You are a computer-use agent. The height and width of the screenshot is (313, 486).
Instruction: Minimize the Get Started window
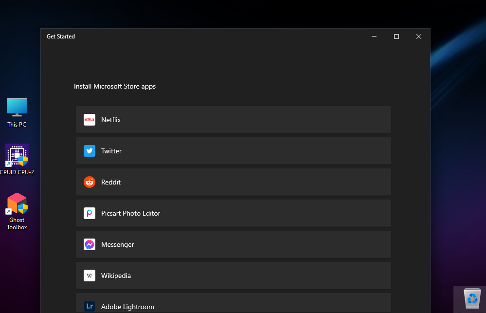[x=374, y=37]
